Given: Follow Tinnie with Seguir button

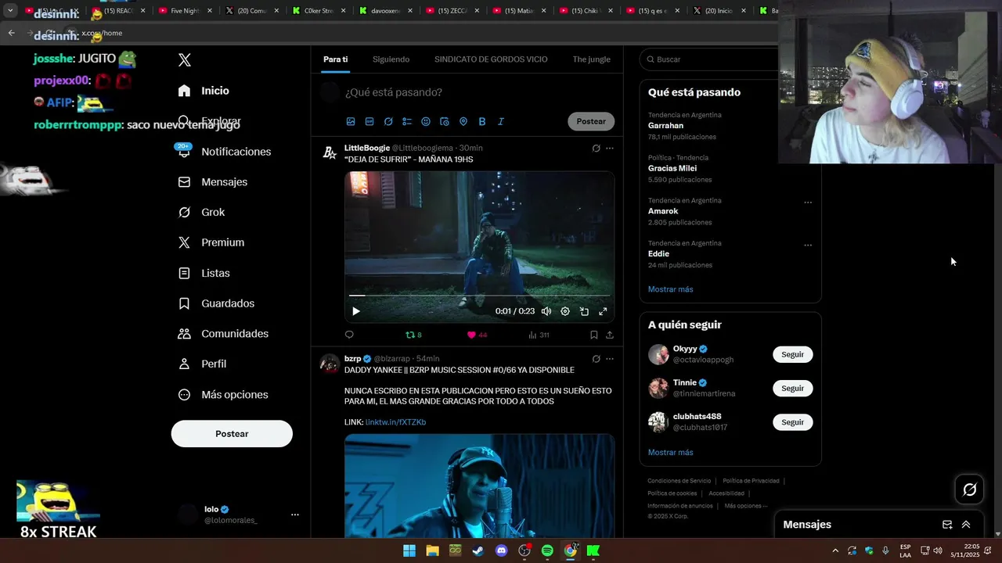Looking at the screenshot, I should tap(792, 389).
